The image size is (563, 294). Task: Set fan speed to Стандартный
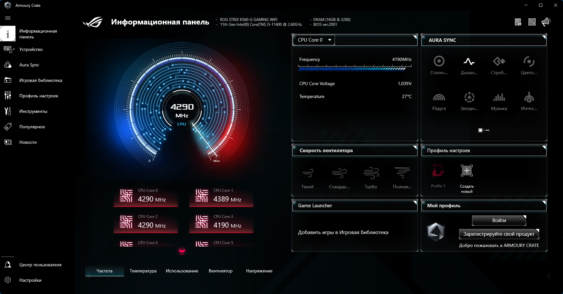point(339,178)
